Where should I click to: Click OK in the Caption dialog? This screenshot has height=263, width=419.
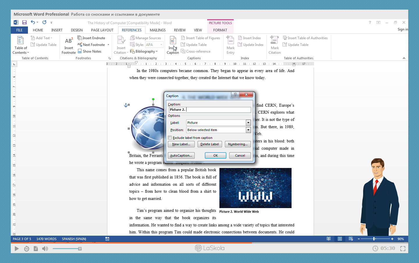point(215,155)
